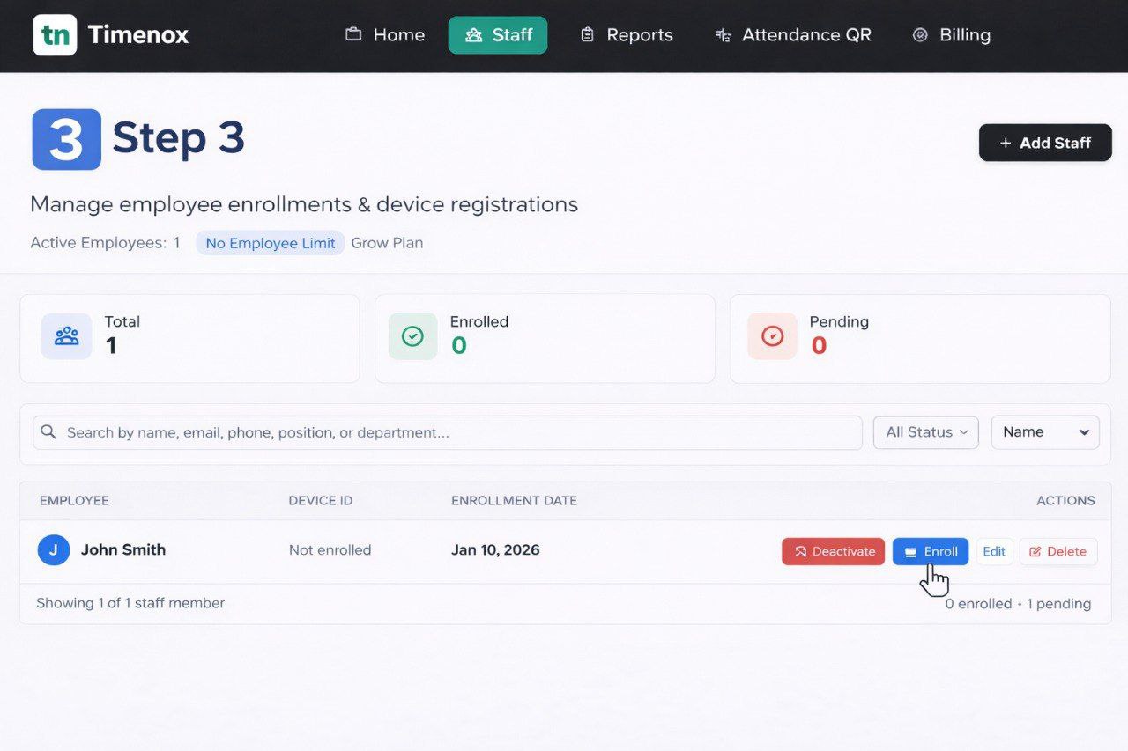
Task: Expand the All Status filter dropdown
Action: click(925, 432)
